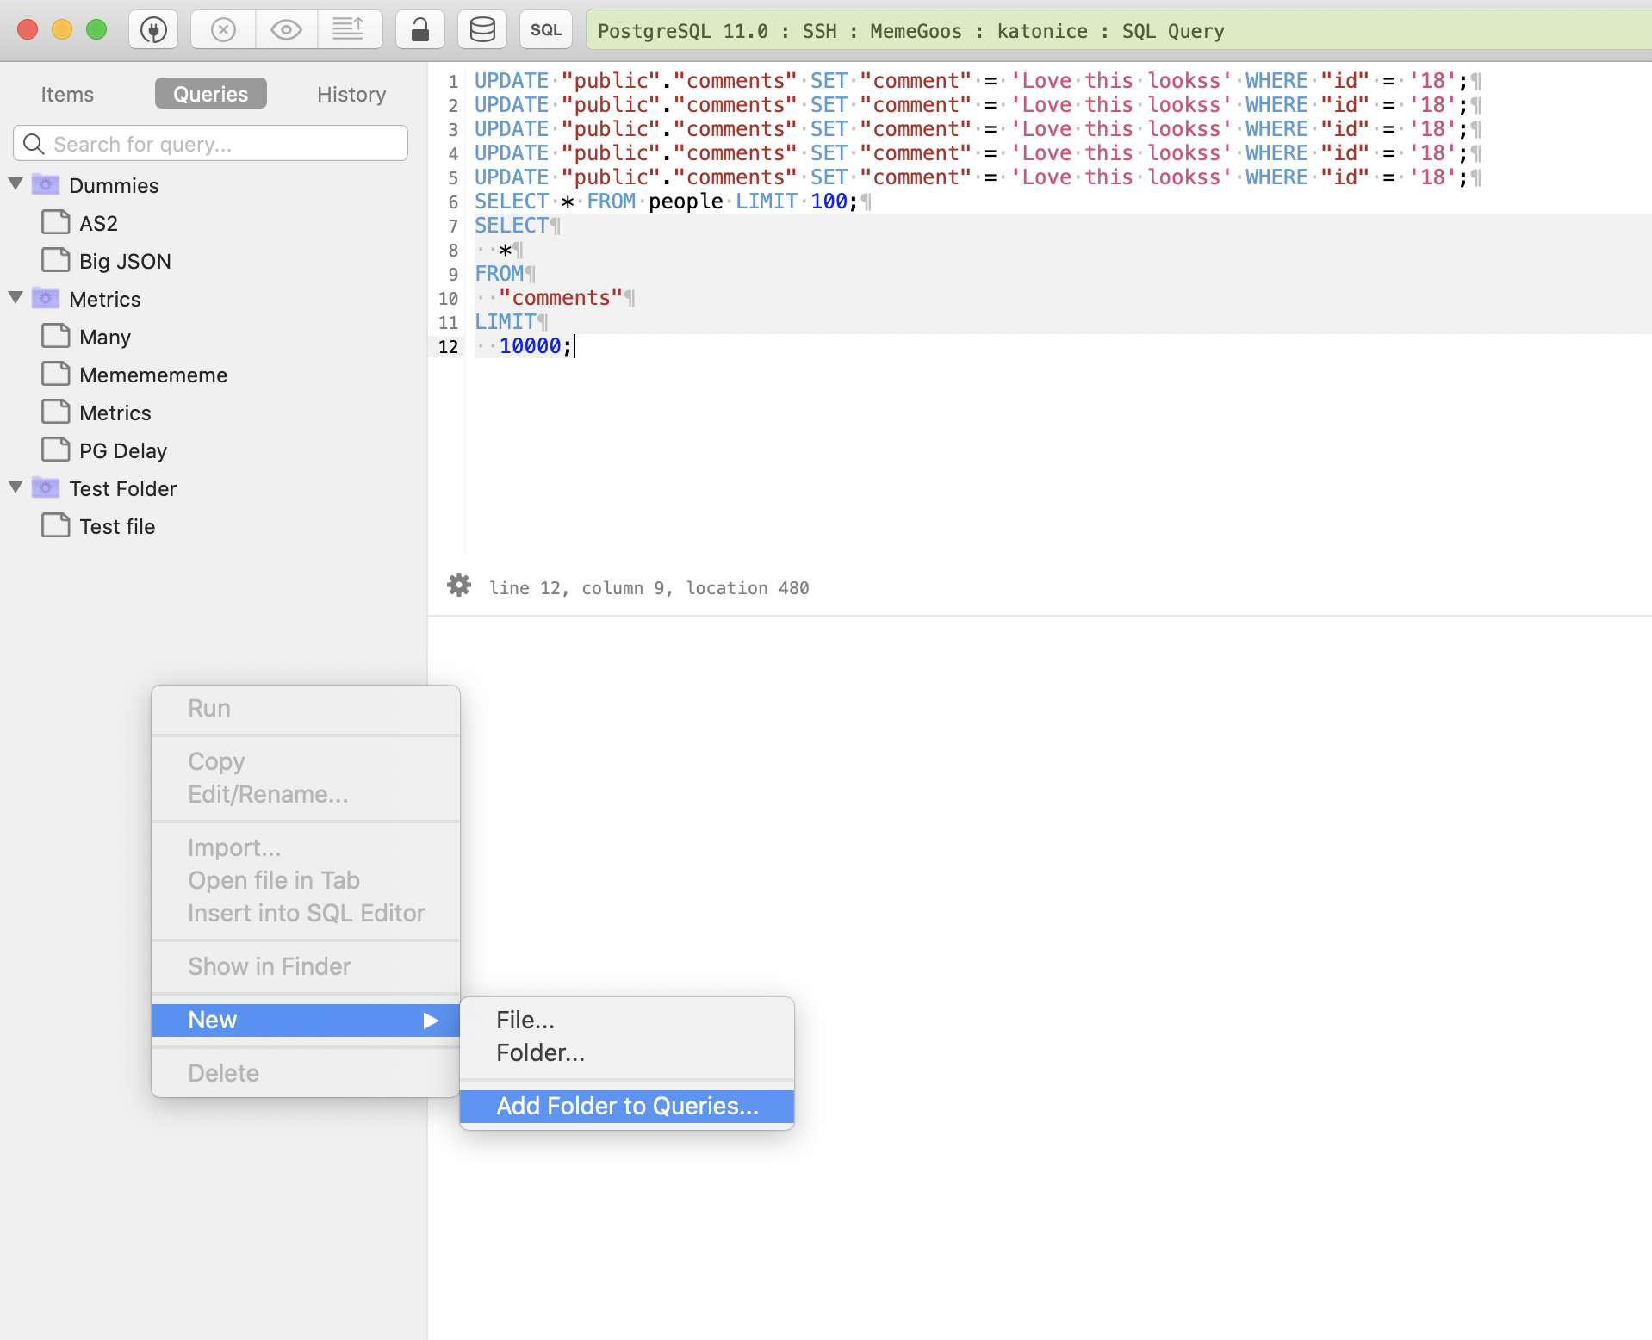The width and height of the screenshot is (1652, 1340).
Task: Click the Test file document icon
Action: point(56,525)
